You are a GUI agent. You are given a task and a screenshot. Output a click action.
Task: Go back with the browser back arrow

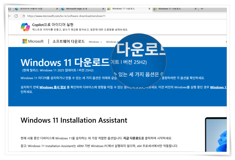pyautogui.click(x=9, y=16)
